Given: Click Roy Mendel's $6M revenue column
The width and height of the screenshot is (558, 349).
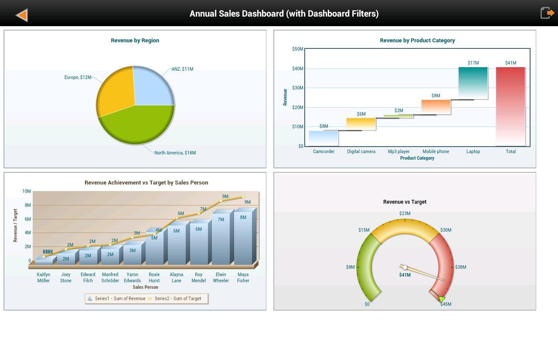Looking at the screenshot, I should tap(198, 244).
